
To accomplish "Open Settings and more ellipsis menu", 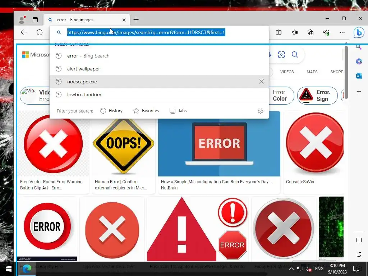I will [342, 32].
